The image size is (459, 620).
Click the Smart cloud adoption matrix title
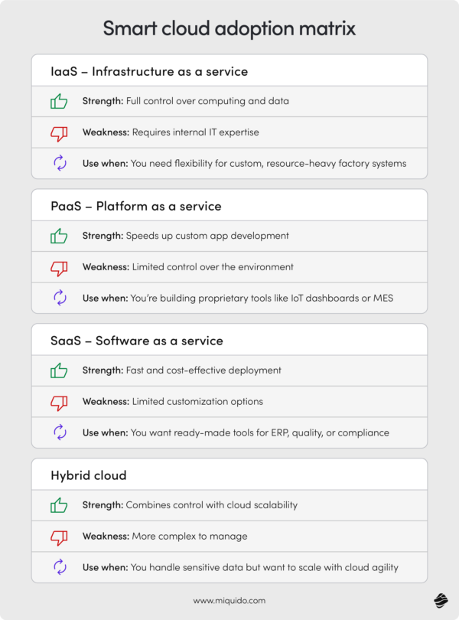pos(229,28)
